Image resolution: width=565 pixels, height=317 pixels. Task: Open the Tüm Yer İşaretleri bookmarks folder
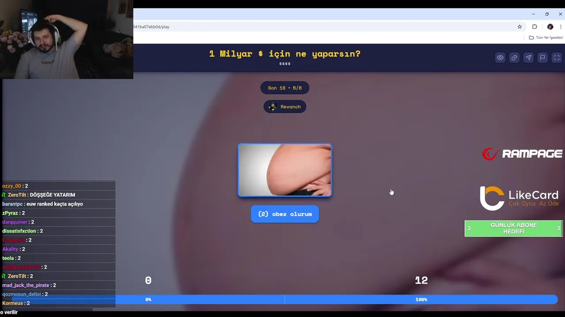click(x=546, y=37)
